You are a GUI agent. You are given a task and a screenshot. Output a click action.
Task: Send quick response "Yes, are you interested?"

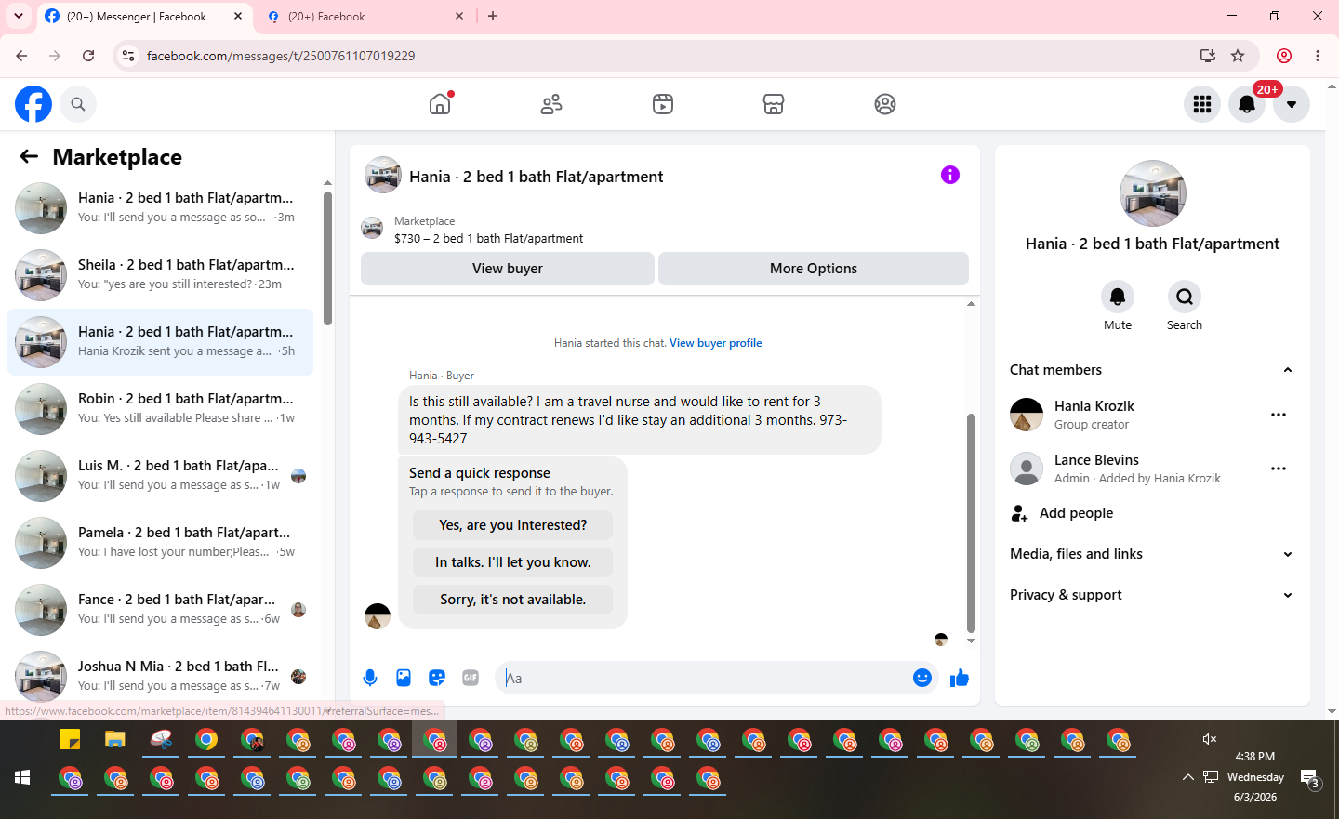click(513, 525)
